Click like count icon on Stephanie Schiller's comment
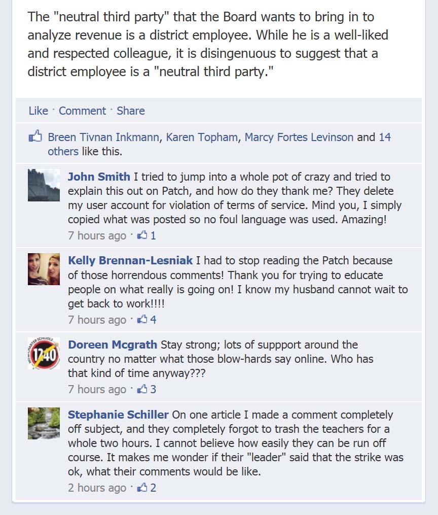The height and width of the screenshot is (515, 438). click(x=142, y=488)
